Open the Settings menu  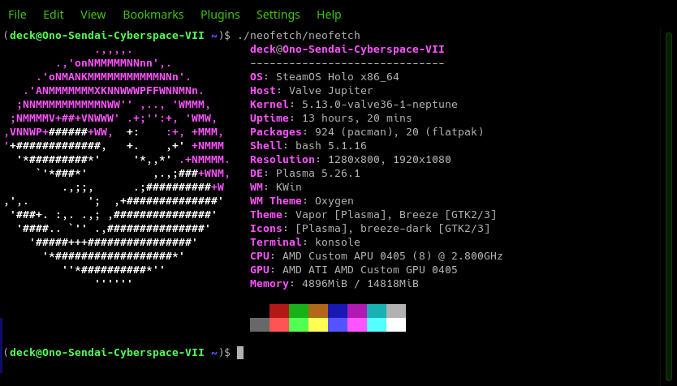point(278,15)
